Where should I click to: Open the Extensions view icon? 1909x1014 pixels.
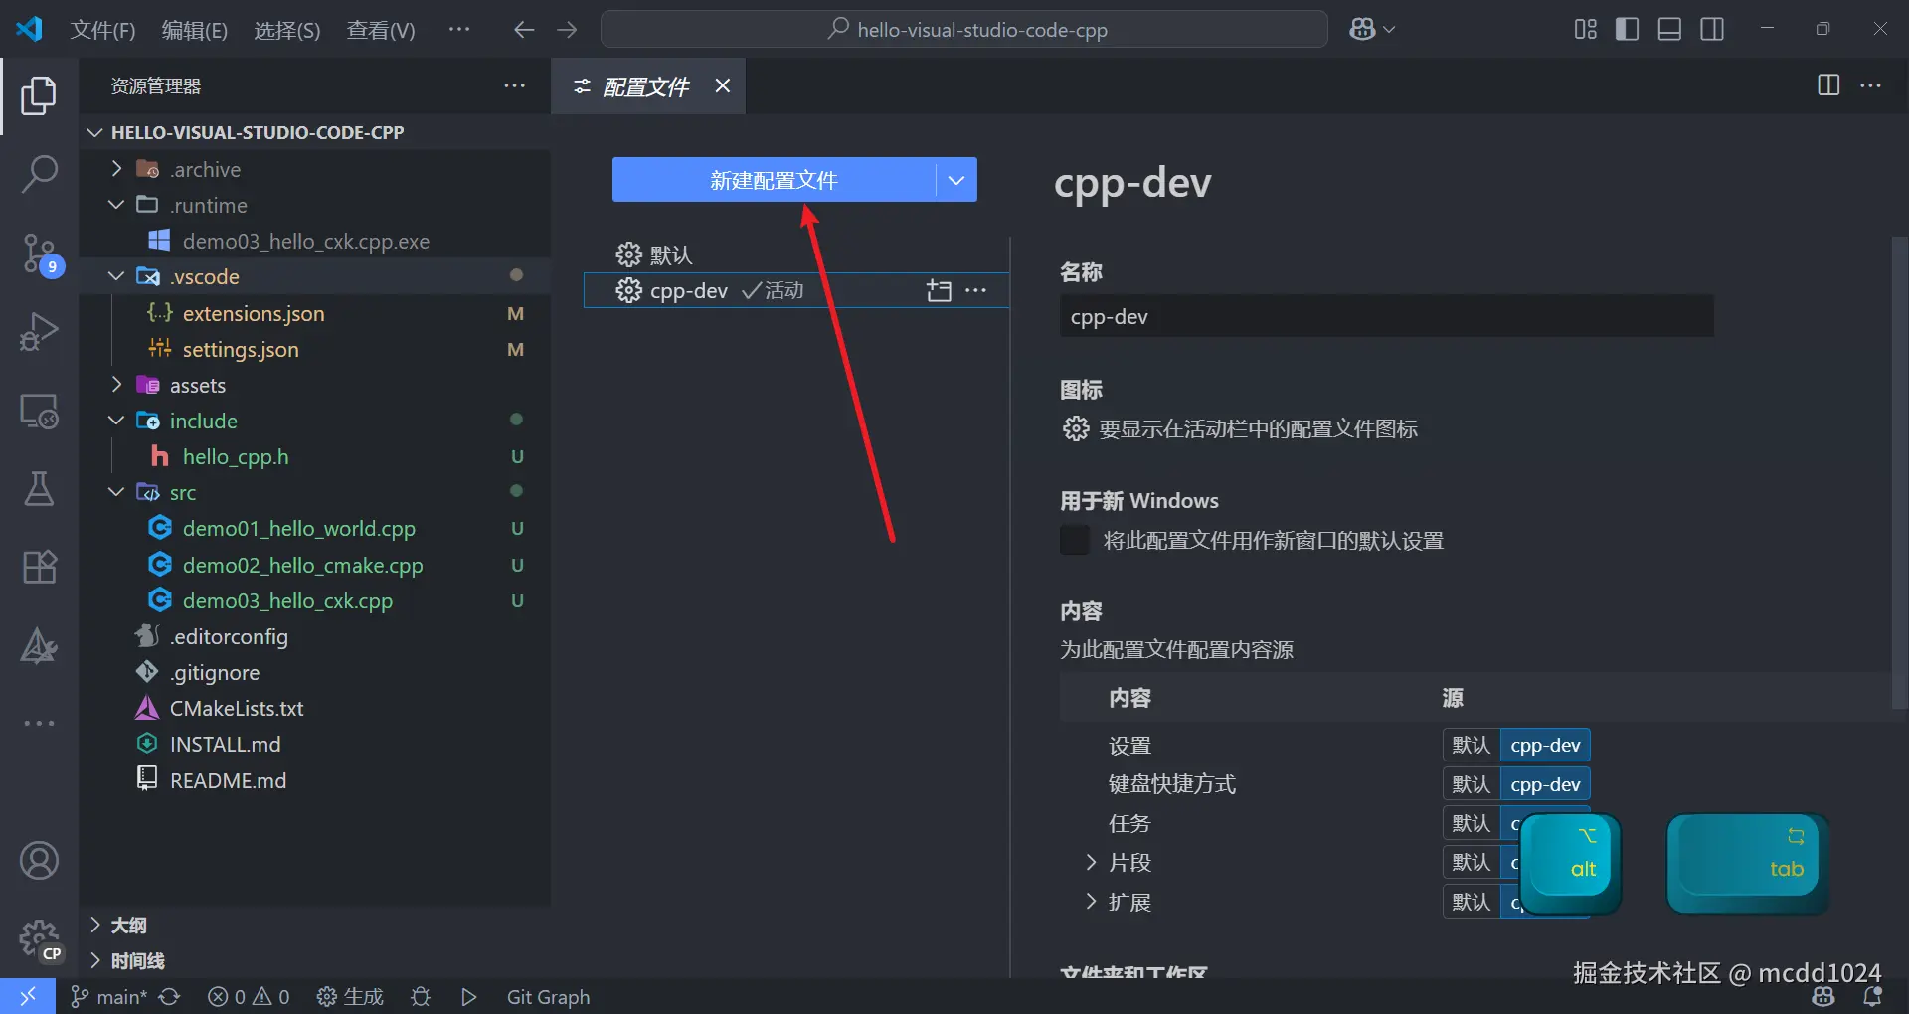(x=39, y=567)
